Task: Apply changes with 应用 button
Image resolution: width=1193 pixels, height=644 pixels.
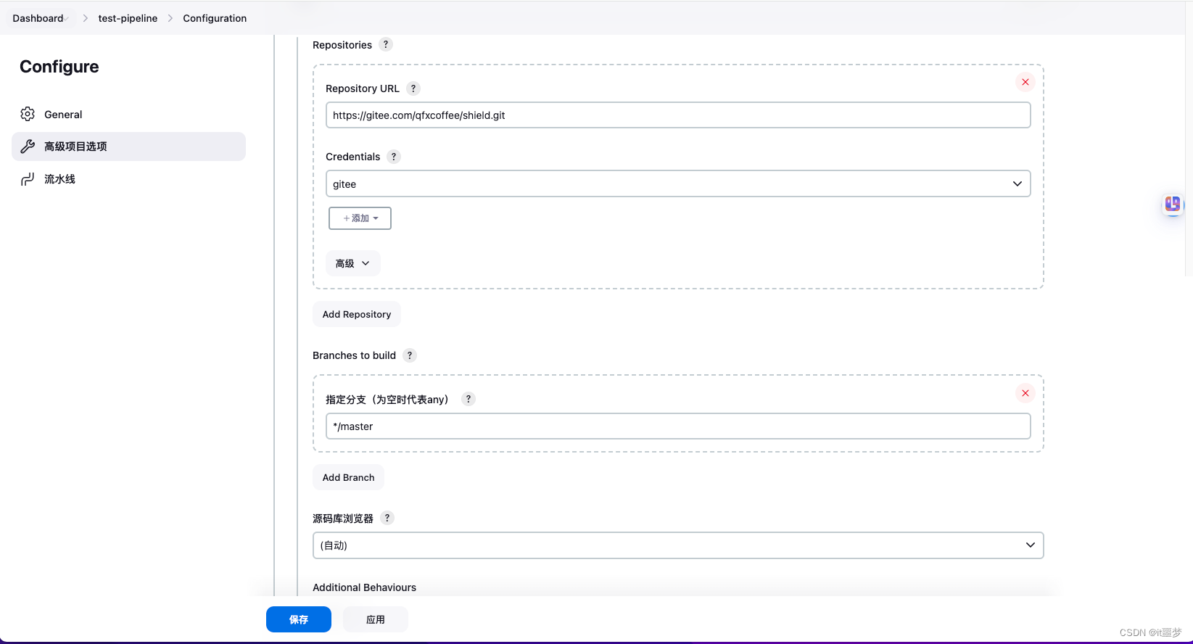Action: click(x=376, y=619)
